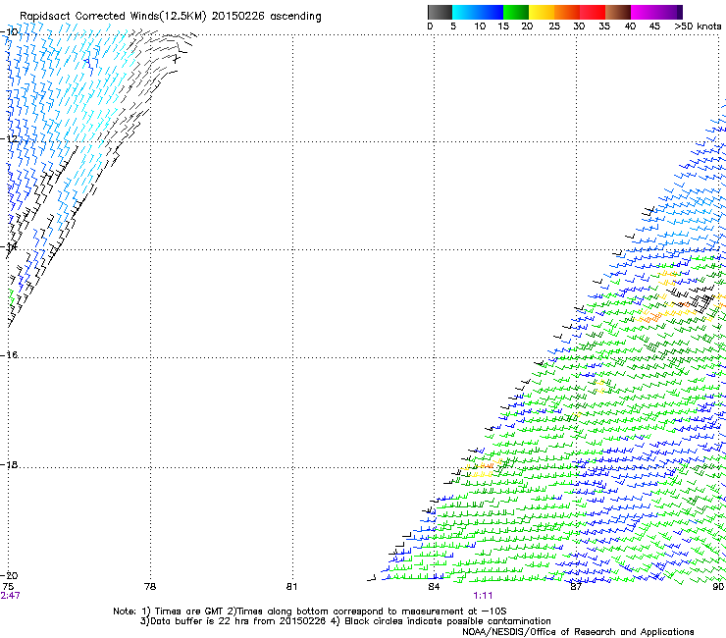Click the latitude label -20
Screen dimensions: 726x638
10,575
